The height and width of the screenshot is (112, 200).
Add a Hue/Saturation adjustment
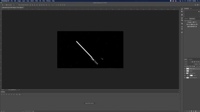187,24
